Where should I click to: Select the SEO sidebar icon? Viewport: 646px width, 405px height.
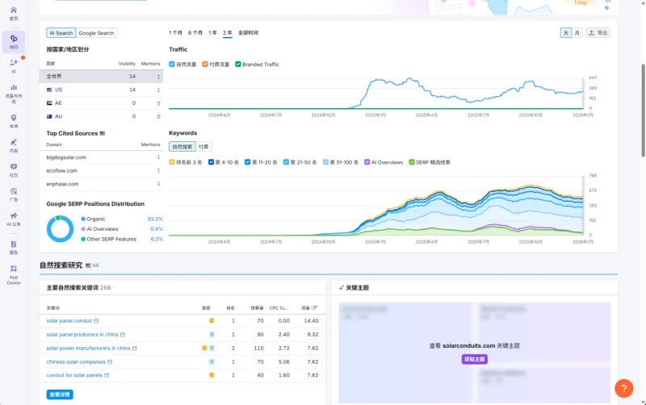pos(14,42)
